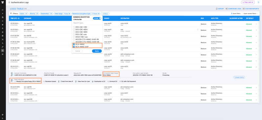Click the Apply button in the filter popup
The image size is (262, 120).
(x=97, y=51)
